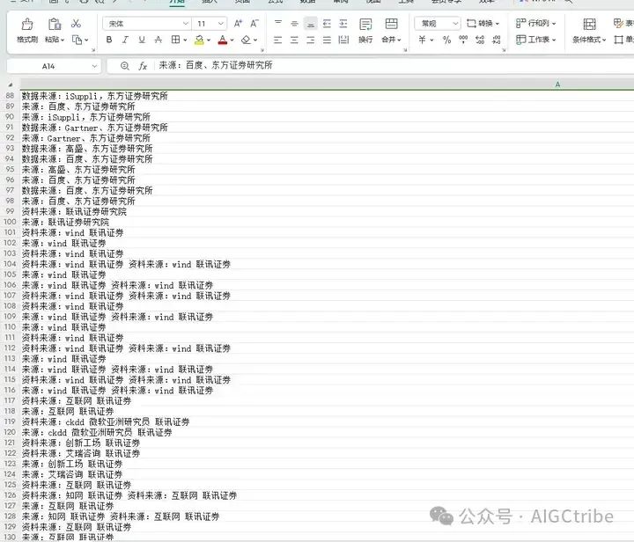
Task: Expand the eraser clear options arrow
Action: (x=255, y=40)
